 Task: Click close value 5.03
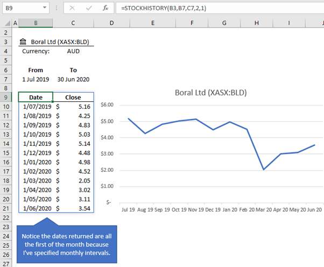pos(73,135)
